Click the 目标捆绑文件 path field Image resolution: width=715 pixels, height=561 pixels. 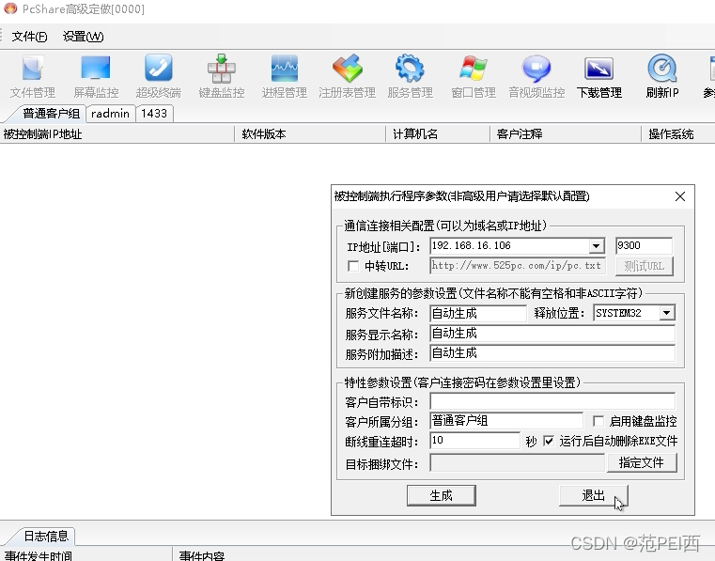517,463
